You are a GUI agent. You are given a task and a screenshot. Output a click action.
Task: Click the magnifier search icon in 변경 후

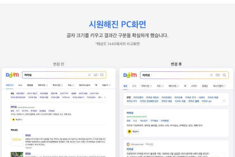(x=224, y=75)
